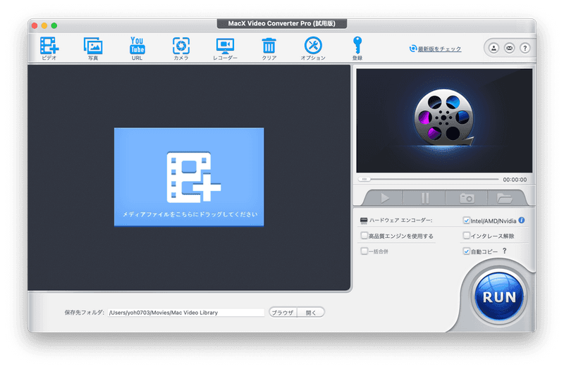Enable the 高品質エンジンを使用する checkbox
The image size is (564, 369).
[x=364, y=236]
